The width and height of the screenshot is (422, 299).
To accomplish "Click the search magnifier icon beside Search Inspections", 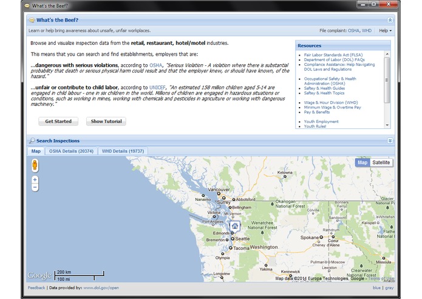I will click(32, 141).
